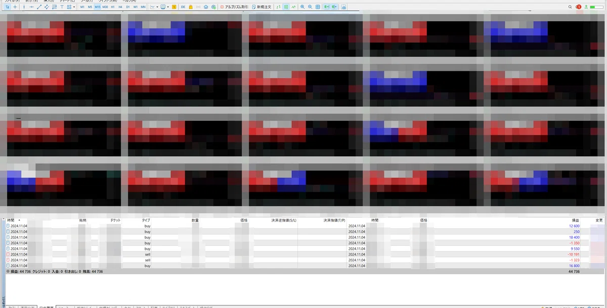Switch to the MN monthly timeframe
The height and width of the screenshot is (308, 607).
(143, 7)
